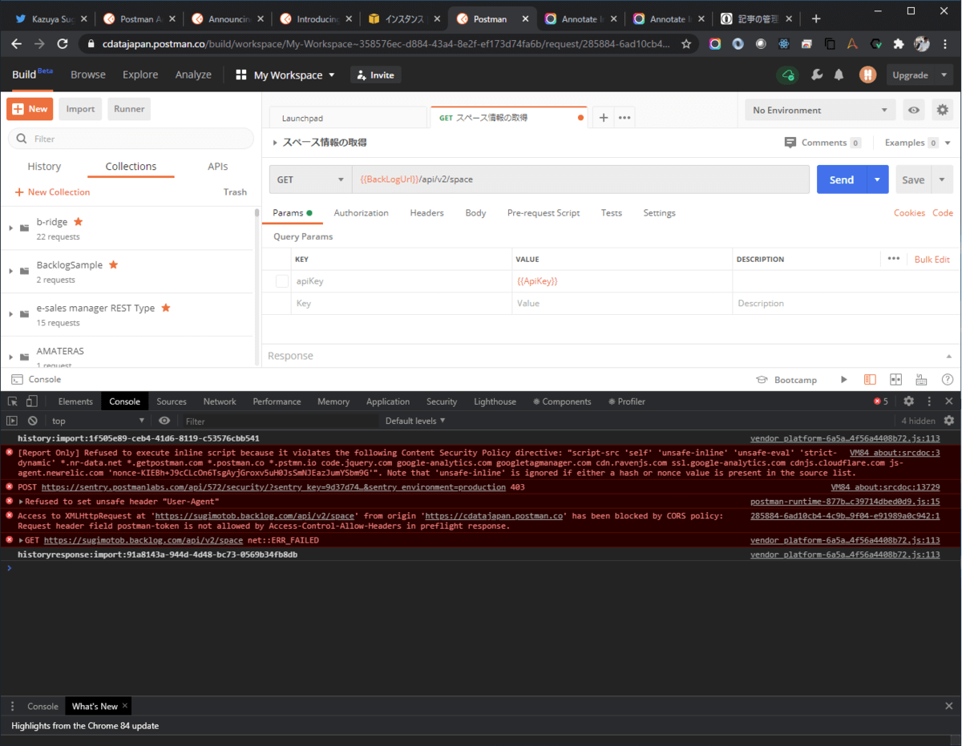Viewport: 962px width, 746px height.
Task: Click Bootcamp in Postman status bar
Action: click(x=788, y=380)
